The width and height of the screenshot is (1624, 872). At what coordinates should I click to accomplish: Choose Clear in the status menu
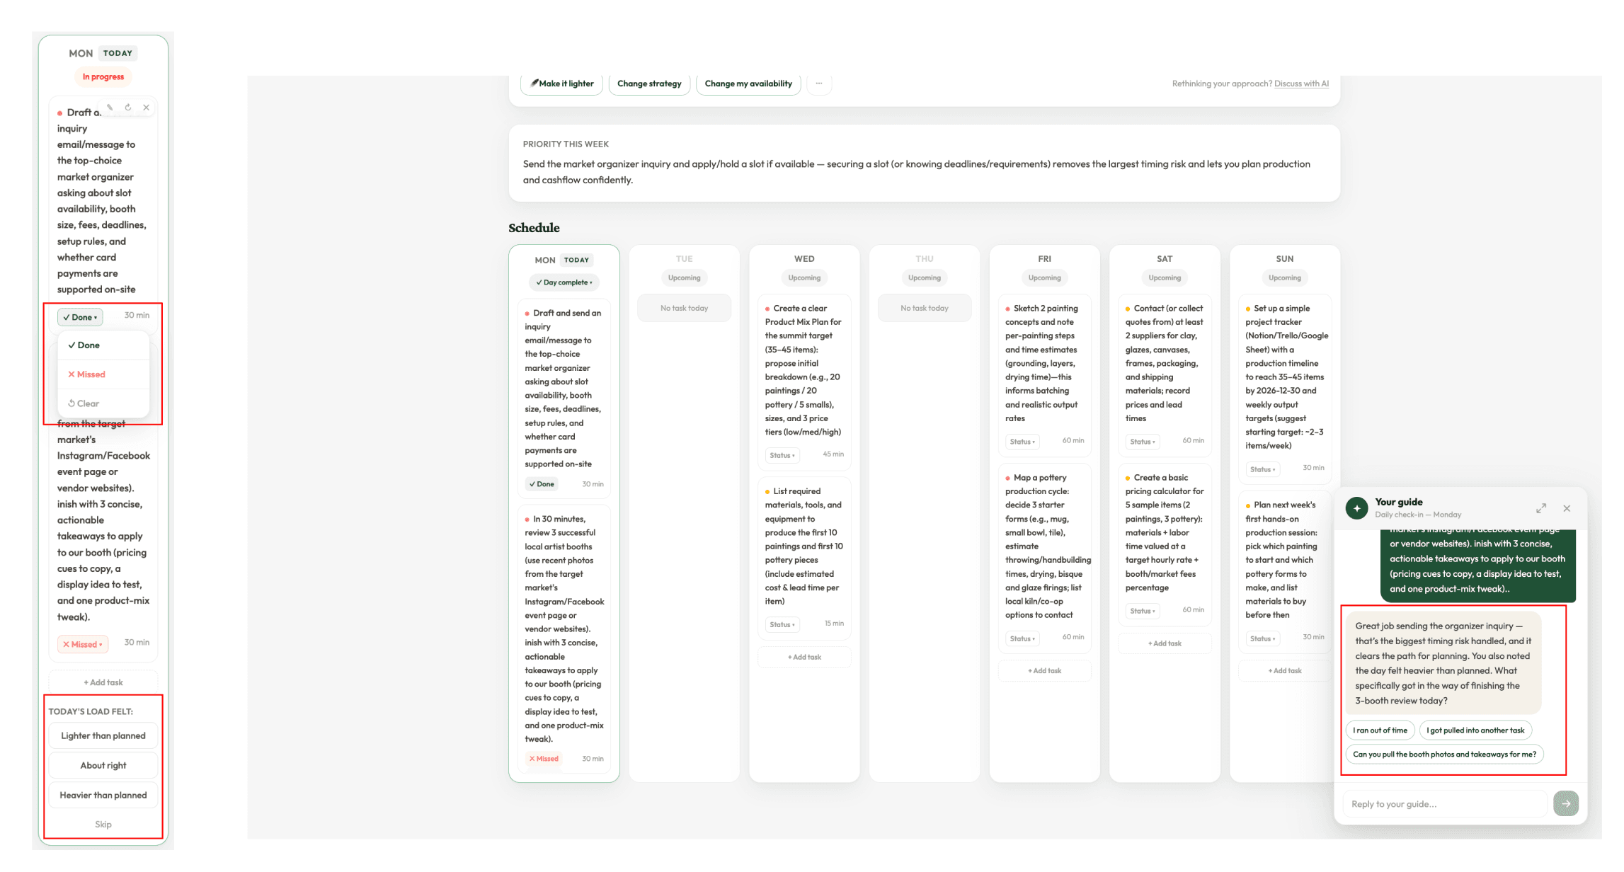103,403
